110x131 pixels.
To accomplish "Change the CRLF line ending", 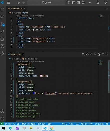I will coord(71,124).
